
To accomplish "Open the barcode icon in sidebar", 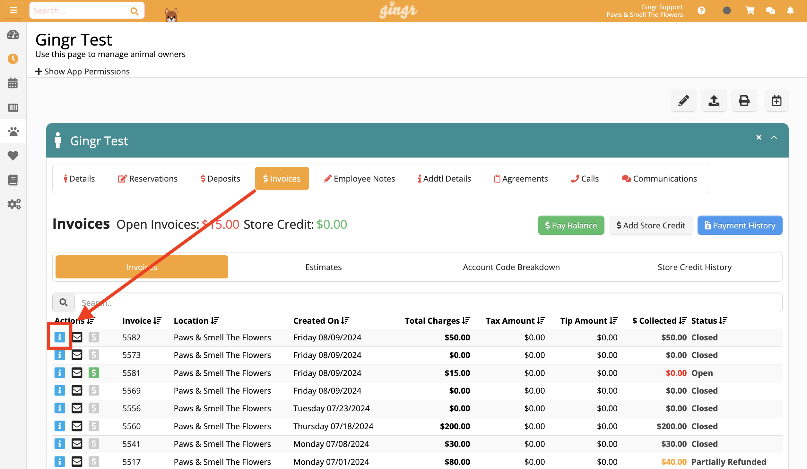I will pos(13,107).
